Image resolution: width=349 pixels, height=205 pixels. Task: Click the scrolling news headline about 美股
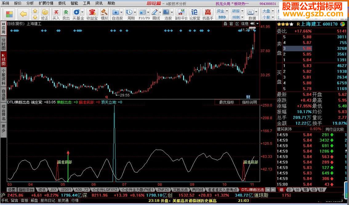(182, 201)
